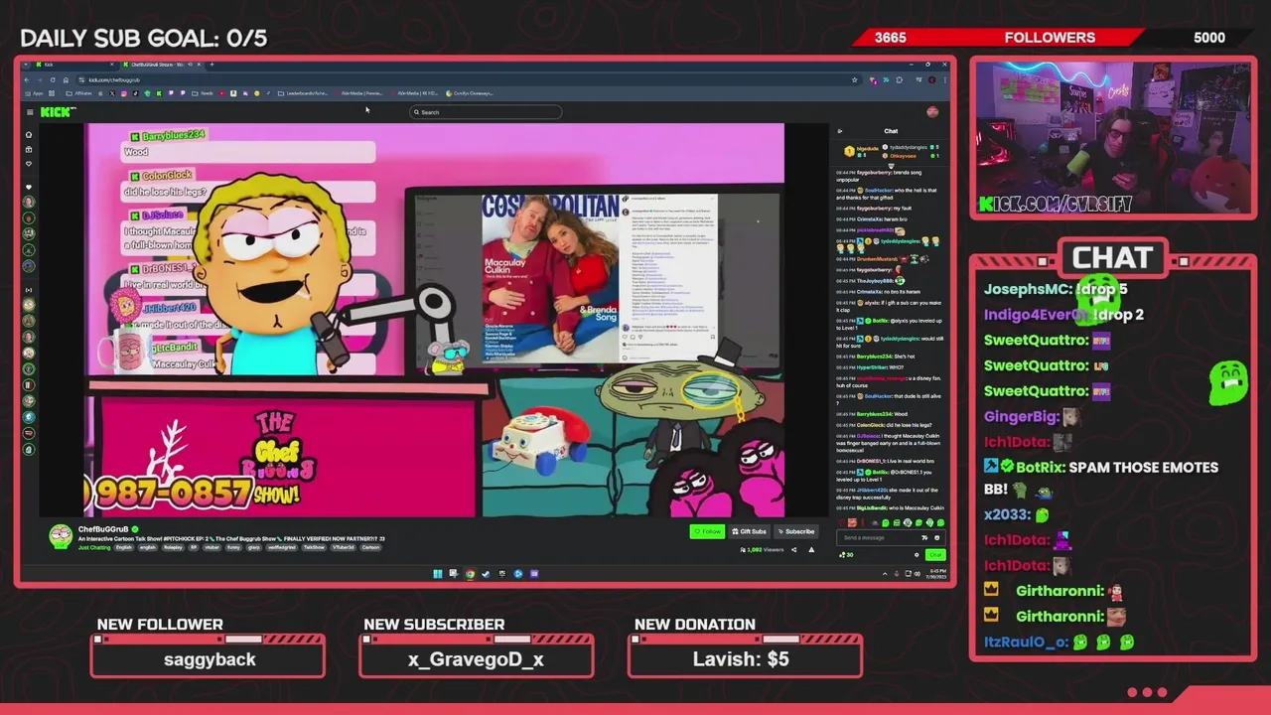1271x715 pixels.
Task: Click GingerBig username in overlay chat
Action: [x=1022, y=416]
